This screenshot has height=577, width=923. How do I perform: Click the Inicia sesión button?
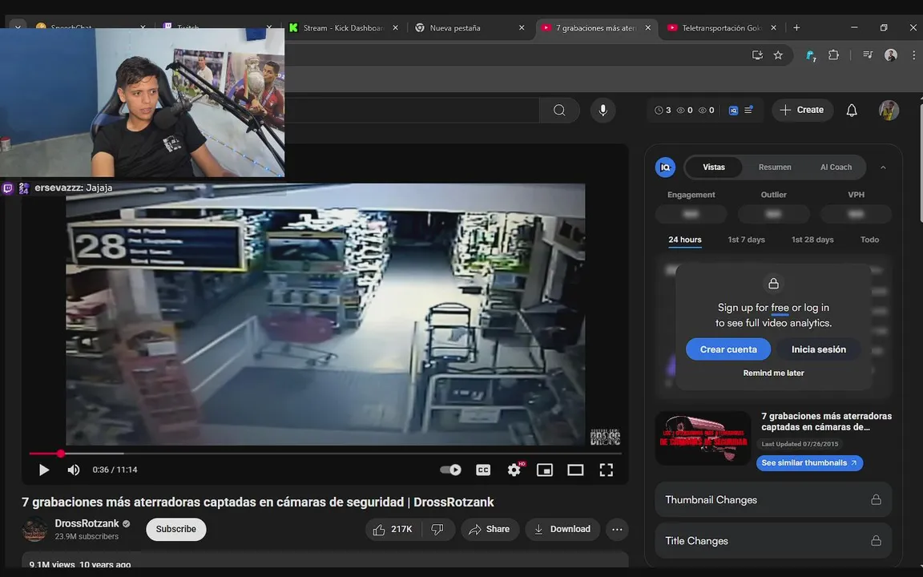[818, 349]
